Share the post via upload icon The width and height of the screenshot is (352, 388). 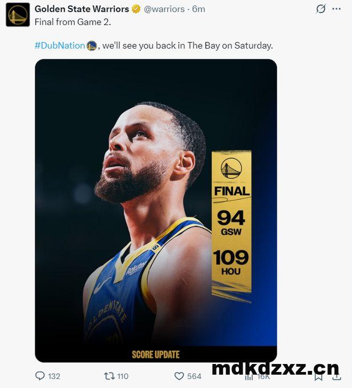click(x=337, y=377)
